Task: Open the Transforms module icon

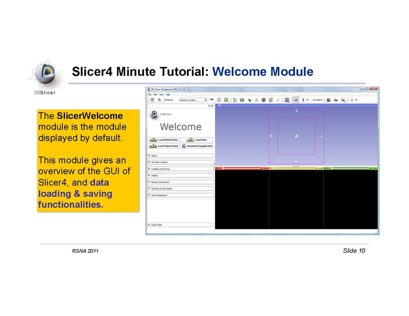Action: coord(256,100)
